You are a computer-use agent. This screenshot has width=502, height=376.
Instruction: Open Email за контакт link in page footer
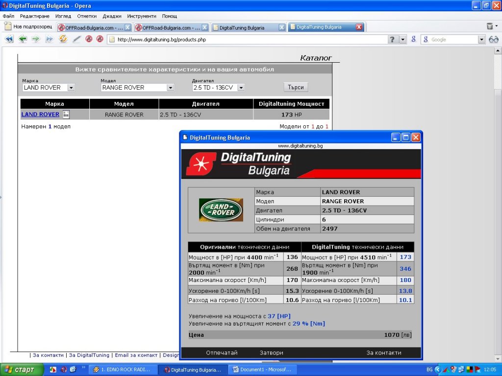click(x=136, y=355)
